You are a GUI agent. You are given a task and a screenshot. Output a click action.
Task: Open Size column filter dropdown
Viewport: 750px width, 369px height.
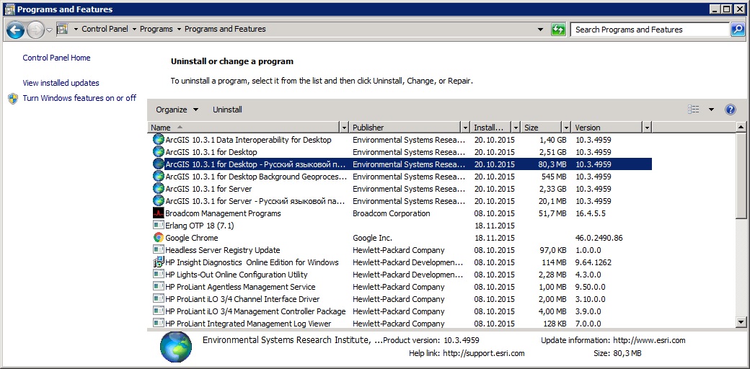(566, 128)
